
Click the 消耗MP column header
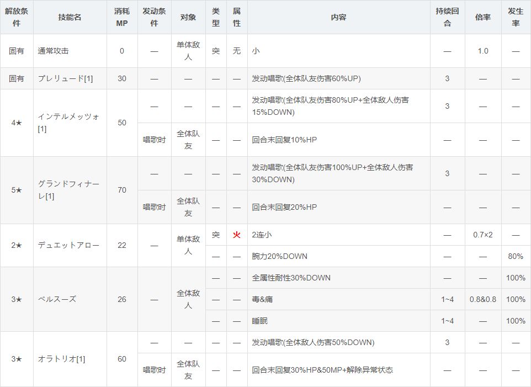122,17
